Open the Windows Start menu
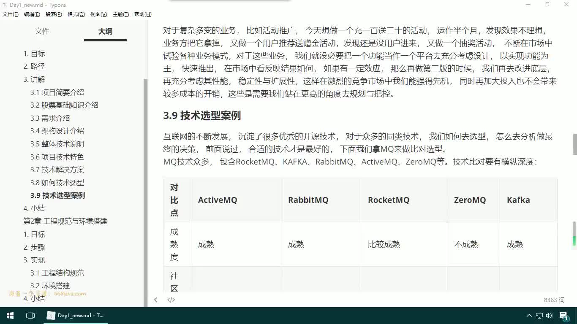This screenshot has height=324, width=577. click(10, 316)
